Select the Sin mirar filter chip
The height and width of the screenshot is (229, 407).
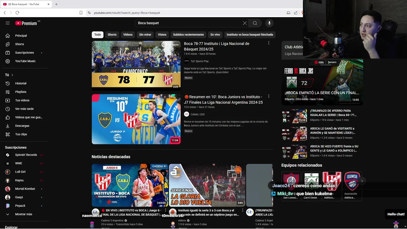click(x=145, y=35)
